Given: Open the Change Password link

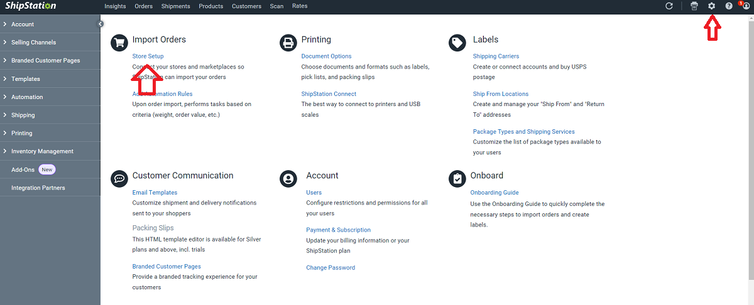Looking at the screenshot, I should pyautogui.click(x=331, y=268).
